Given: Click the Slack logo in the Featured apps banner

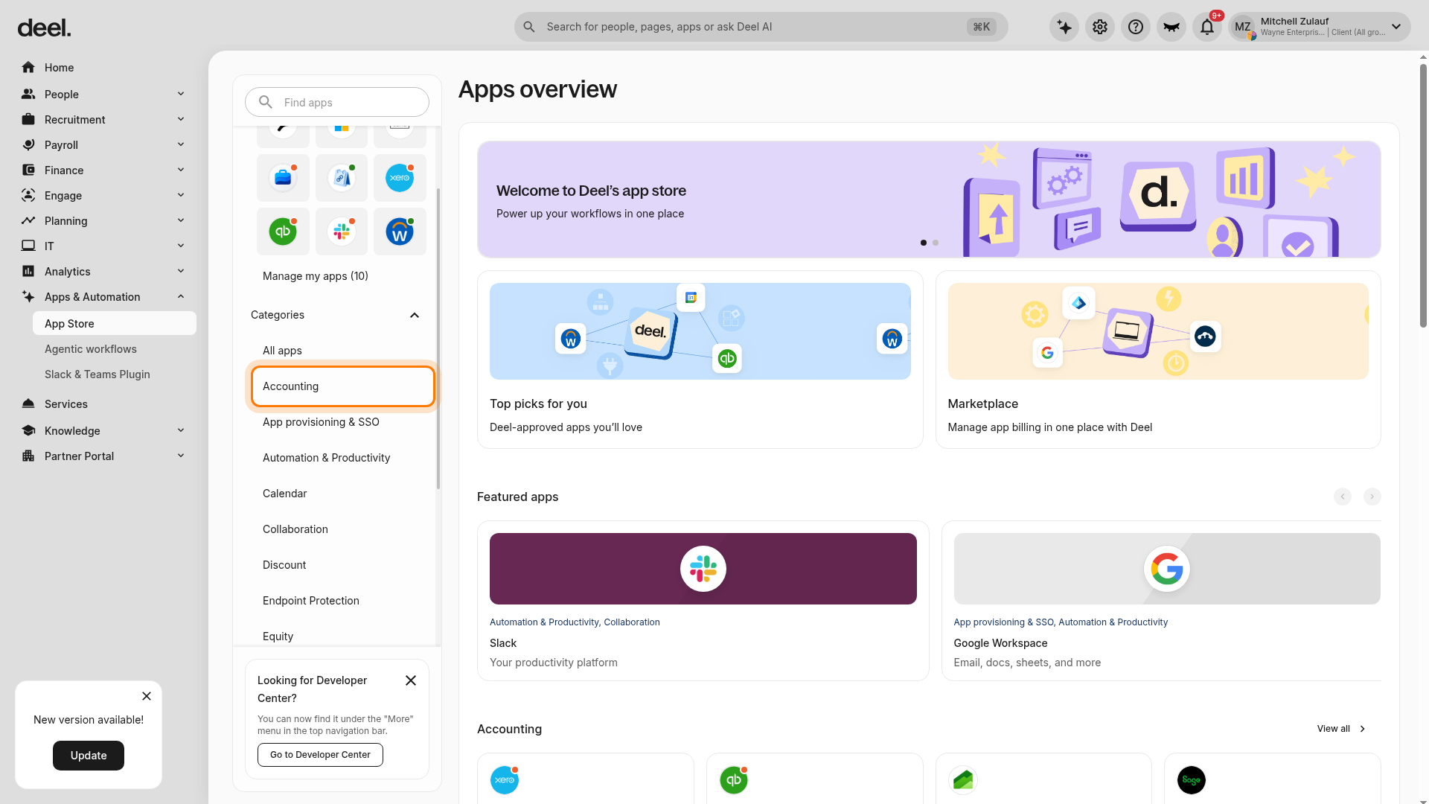Looking at the screenshot, I should pos(703,569).
